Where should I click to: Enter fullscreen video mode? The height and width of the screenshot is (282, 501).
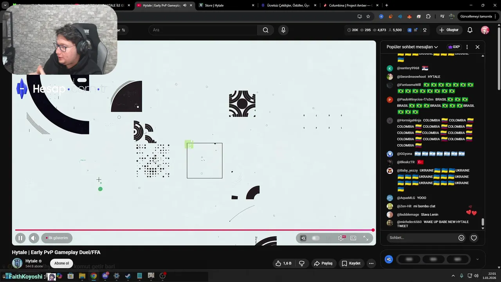(x=366, y=238)
